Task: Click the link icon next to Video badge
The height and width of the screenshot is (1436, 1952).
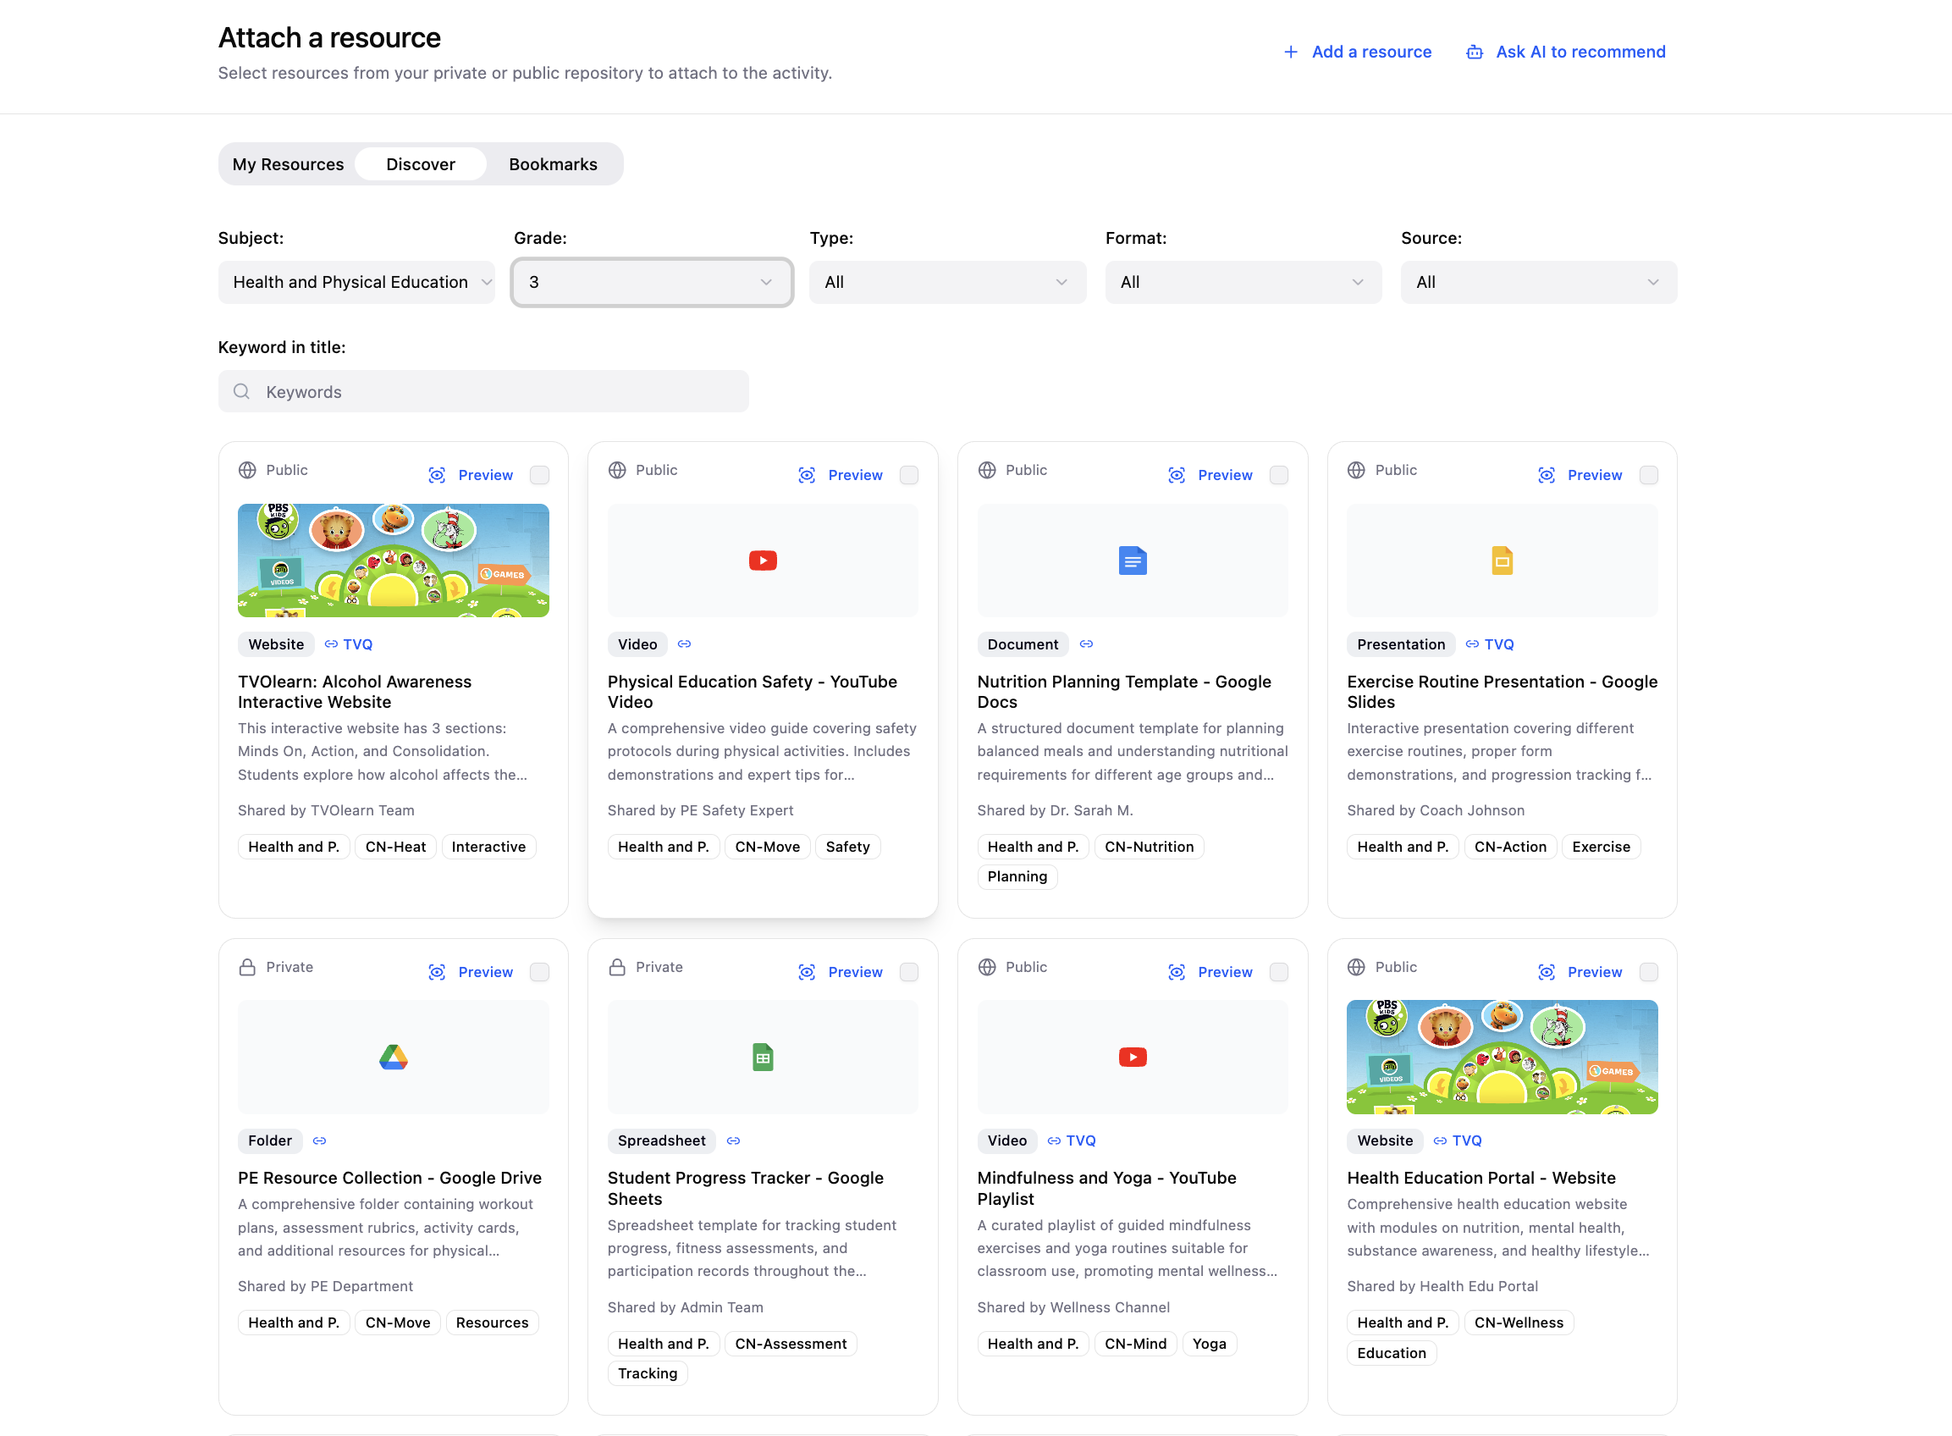Action: pyautogui.click(x=684, y=643)
